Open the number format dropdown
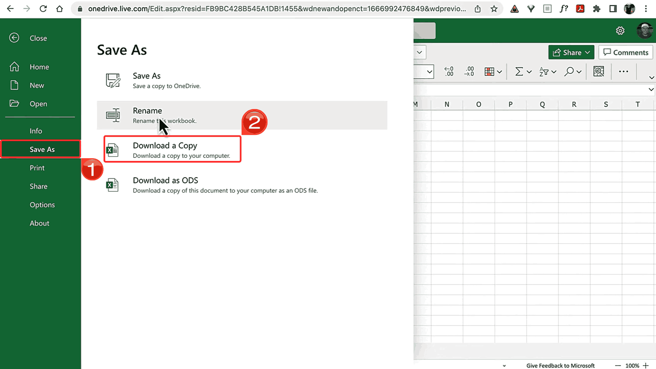 pyautogui.click(x=429, y=72)
